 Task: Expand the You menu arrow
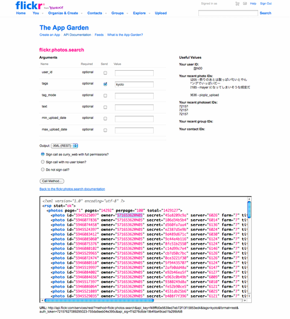42,13
